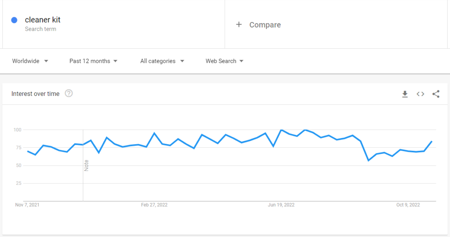Open the All categories dropdown
450x237 pixels.
(162, 61)
